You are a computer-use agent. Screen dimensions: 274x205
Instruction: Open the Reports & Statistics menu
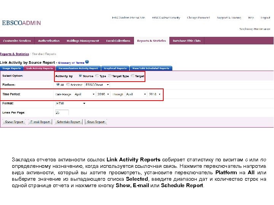point(151,41)
